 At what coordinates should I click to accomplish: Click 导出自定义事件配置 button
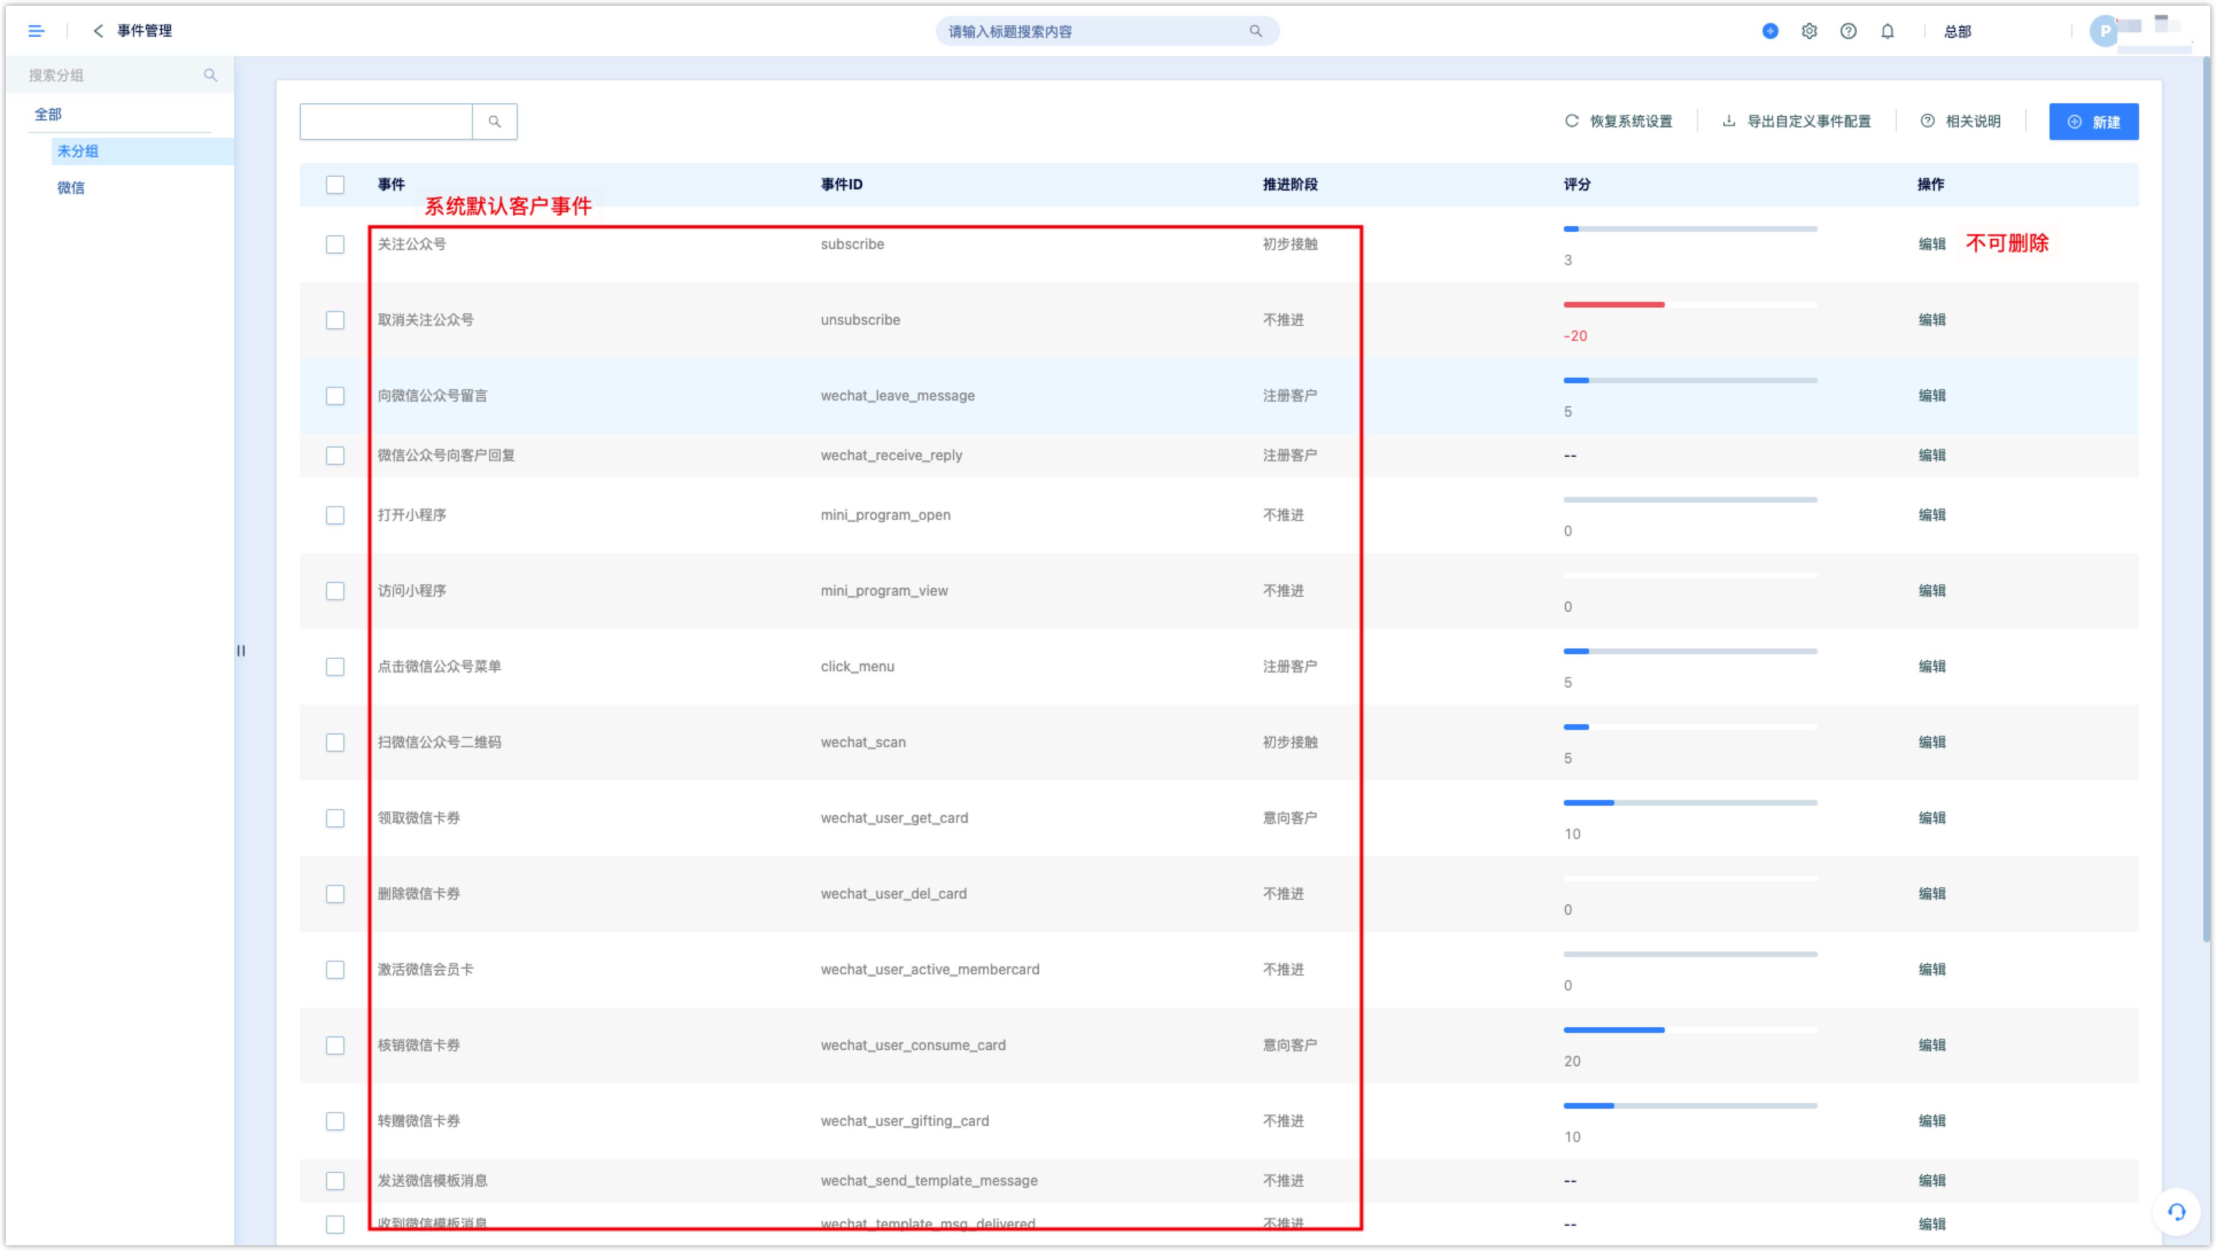click(1796, 121)
